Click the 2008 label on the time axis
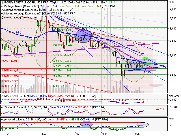 (104, 134)
